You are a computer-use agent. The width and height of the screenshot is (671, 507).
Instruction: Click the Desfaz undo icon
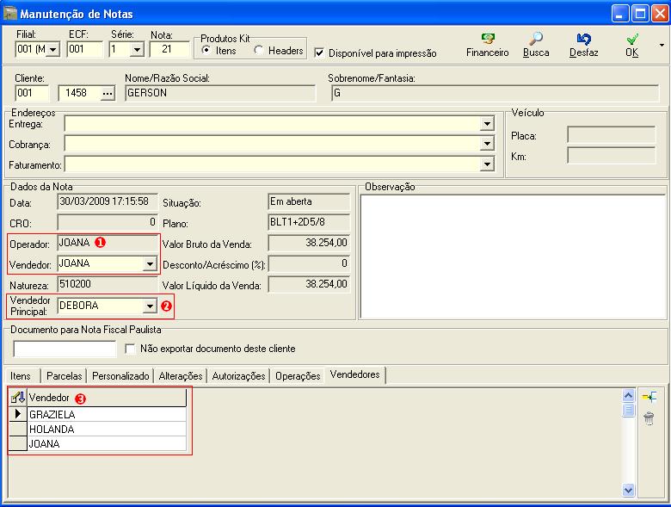[x=583, y=40]
